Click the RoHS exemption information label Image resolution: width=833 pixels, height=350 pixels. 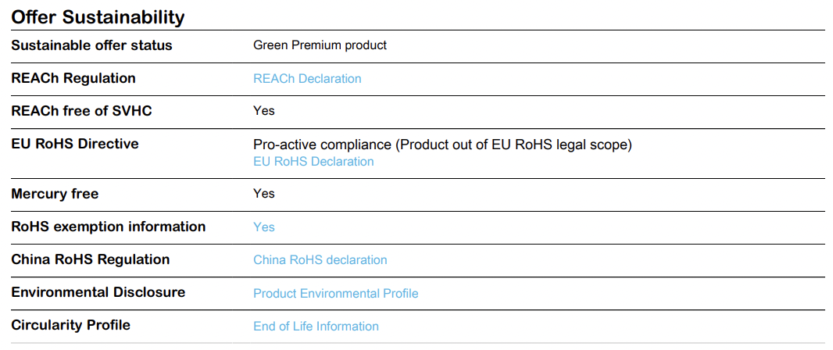[x=109, y=227]
